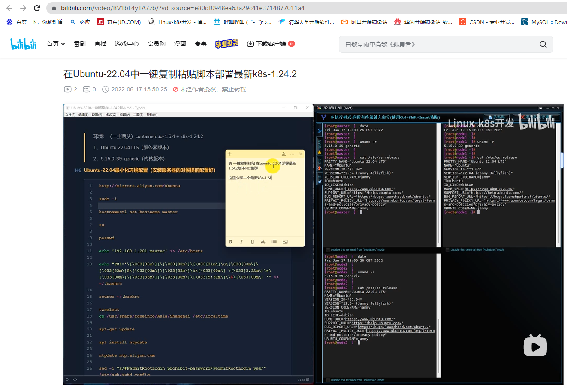
Task: Open the 必应 bookmark
Action: pos(80,22)
